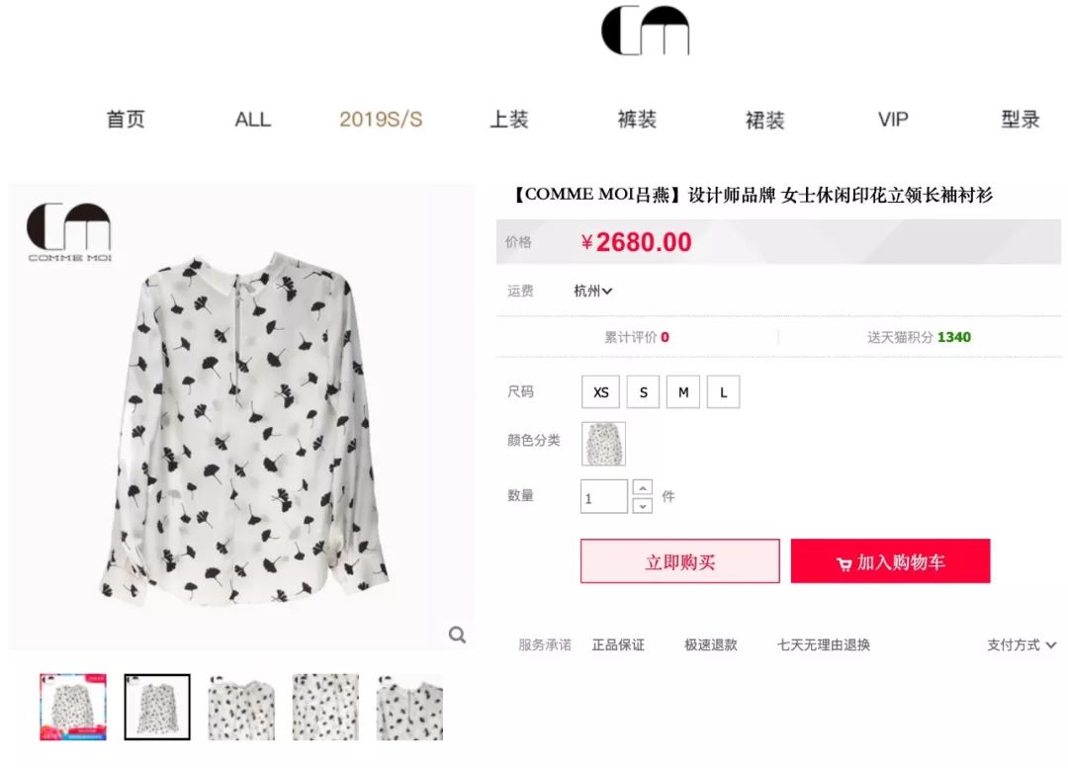The width and height of the screenshot is (1068, 768).
Task: Decrease quantity with the down arrow
Action: (x=643, y=506)
